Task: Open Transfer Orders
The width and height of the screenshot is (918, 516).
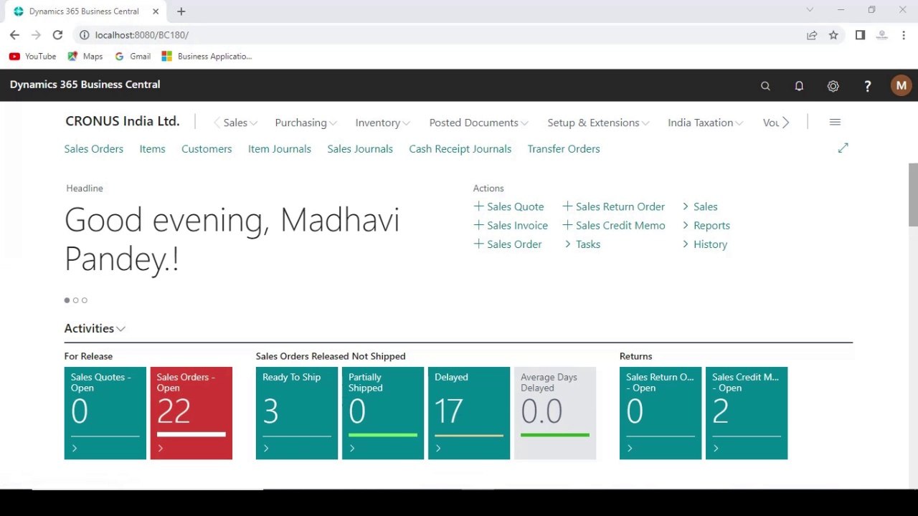Action: pos(564,149)
